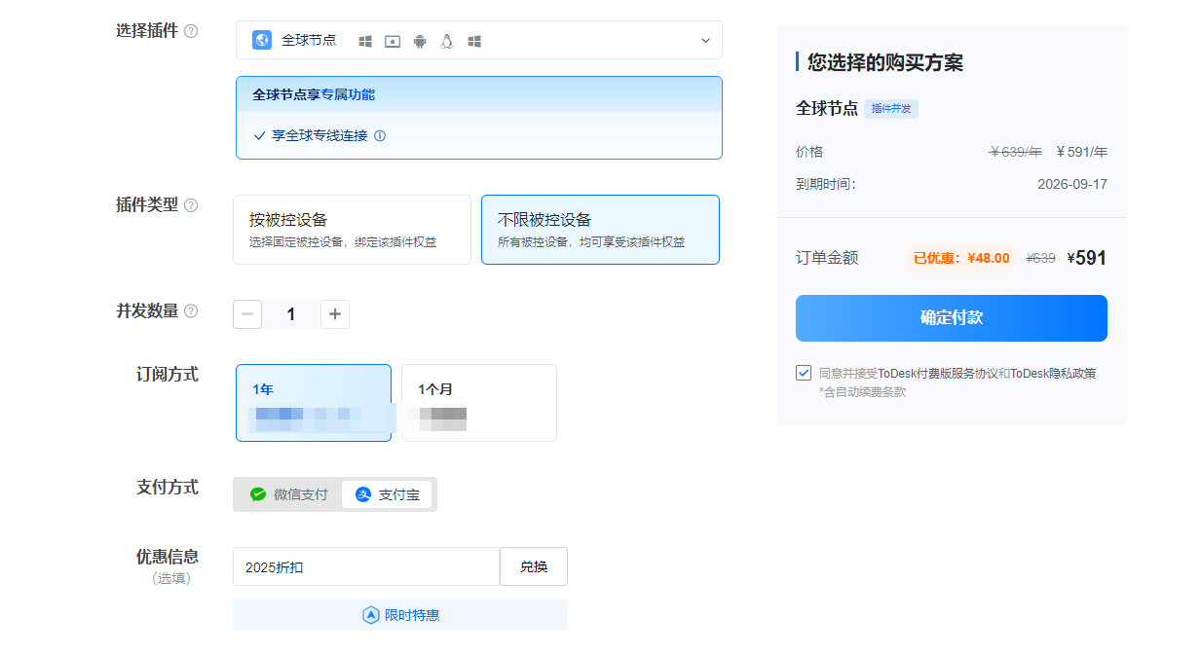Image resolution: width=1201 pixels, height=655 pixels.
Task: Click the 享全球专线连接 feature text
Action: point(319,135)
